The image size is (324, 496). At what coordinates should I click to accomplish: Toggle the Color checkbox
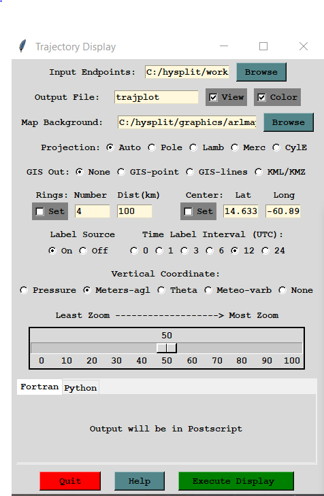(x=261, y=97)
